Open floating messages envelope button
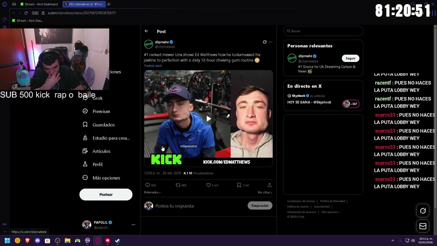Viewport: 437px width, 246px height. click(x=423, y=226)
